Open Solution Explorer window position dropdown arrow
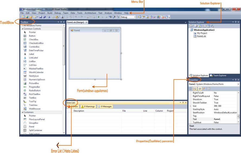Image resolution: width=241 pixels, height=153 pixels. [x=233, y=22]
